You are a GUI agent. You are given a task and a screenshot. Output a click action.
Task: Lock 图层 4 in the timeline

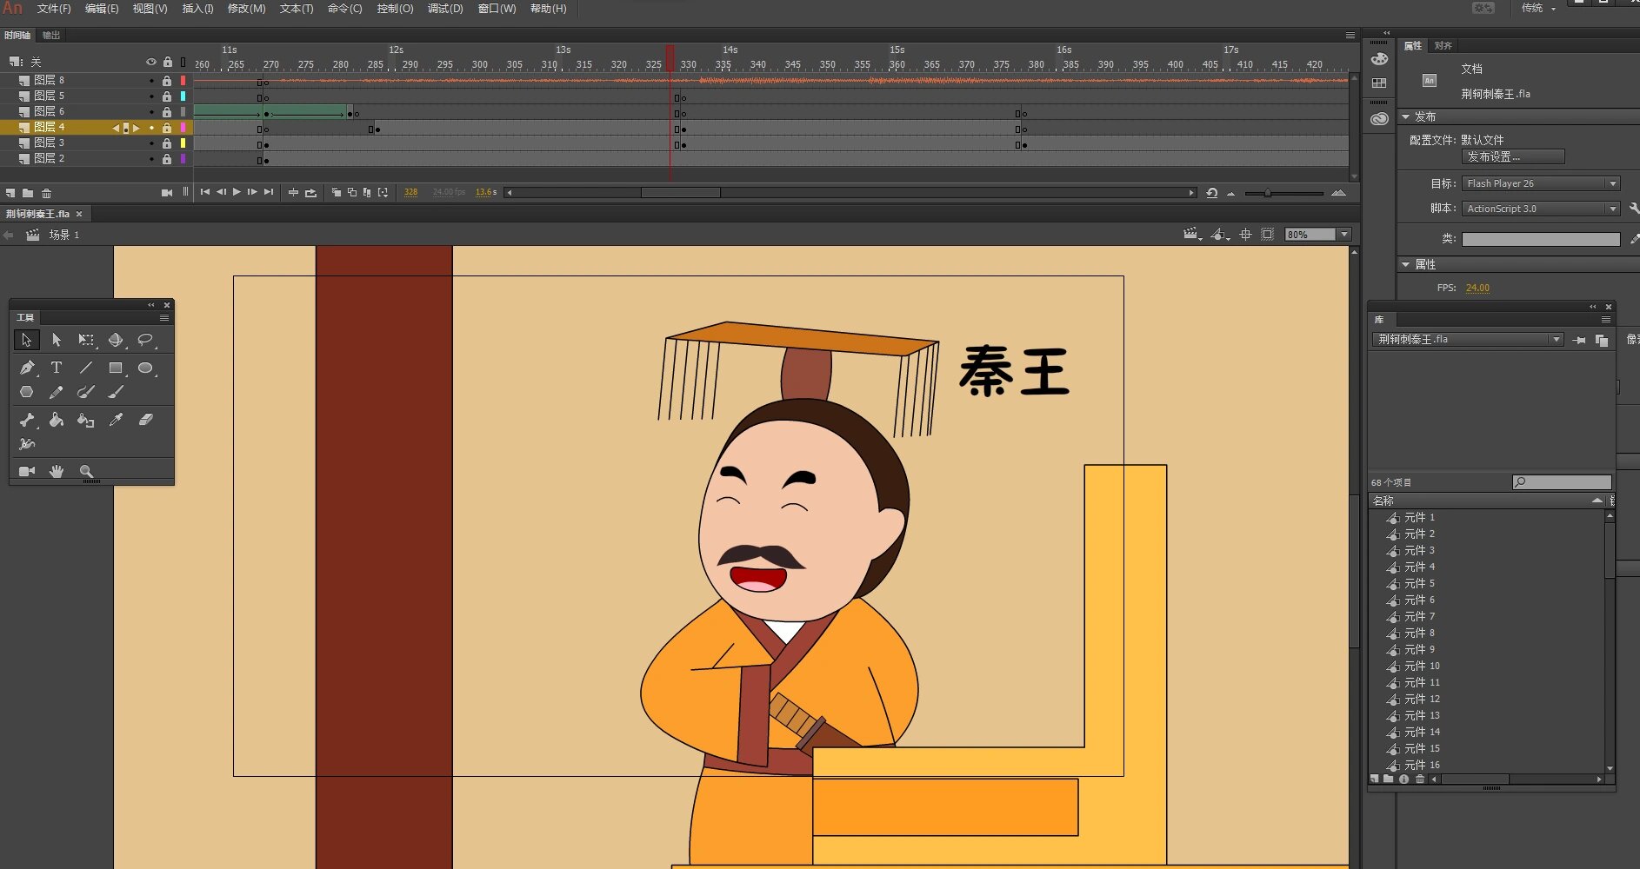coord(167,127)
